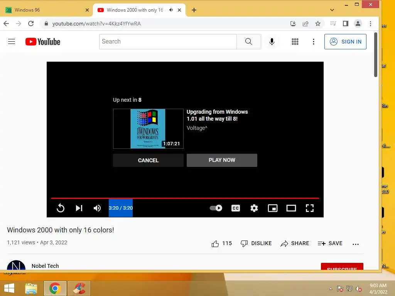Toggle the autoplay switch in player
Viewport: 395px width, 296px height.
click(216, 208)
